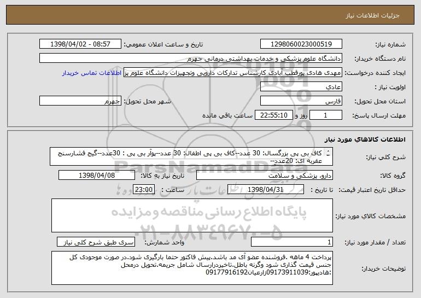Click the label شرح کلی نیاز
The image size is (421, 298).
click(x=386, y=157)
